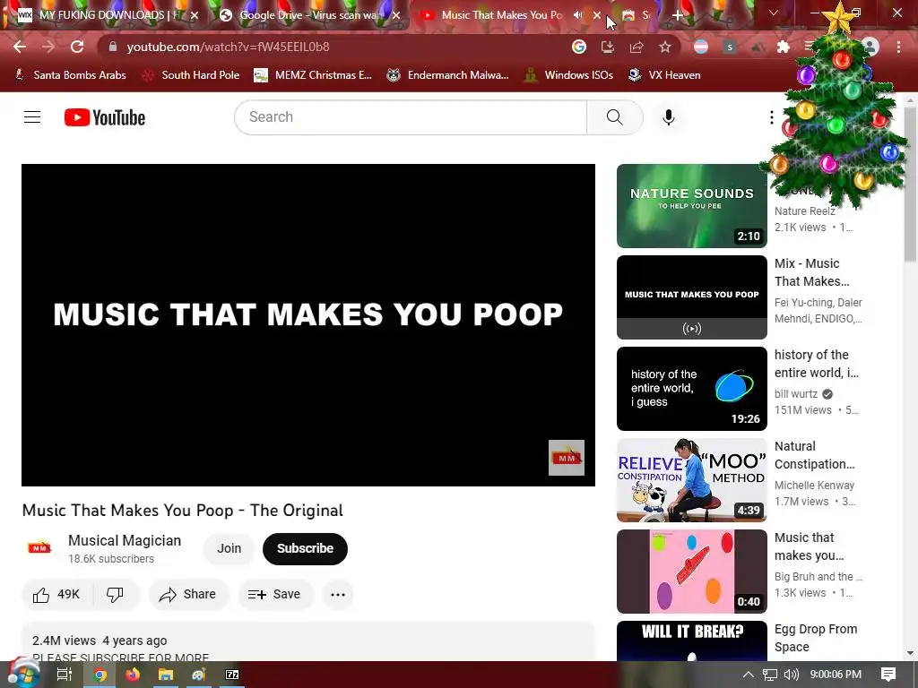
Task: Open the Google lens icon in address bar
Action: point(578,47)
